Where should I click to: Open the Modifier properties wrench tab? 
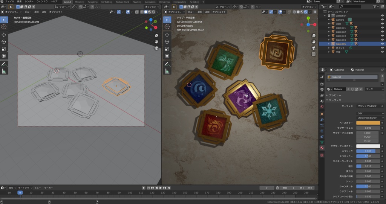322,120
